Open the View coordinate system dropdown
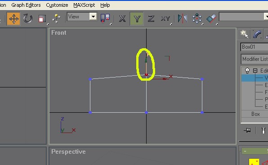The image size is (268, 165). pyautogui.click(x=82, y=17)
